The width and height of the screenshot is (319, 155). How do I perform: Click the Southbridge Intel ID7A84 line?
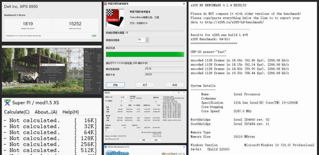pos(230,124)
